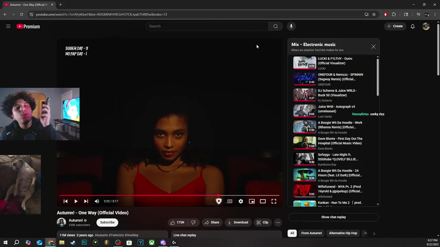
Task: Share the Autumn! One Way video
Action: click(212, 222)
